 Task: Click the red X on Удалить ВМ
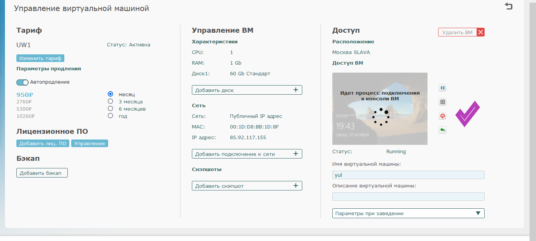481,32
